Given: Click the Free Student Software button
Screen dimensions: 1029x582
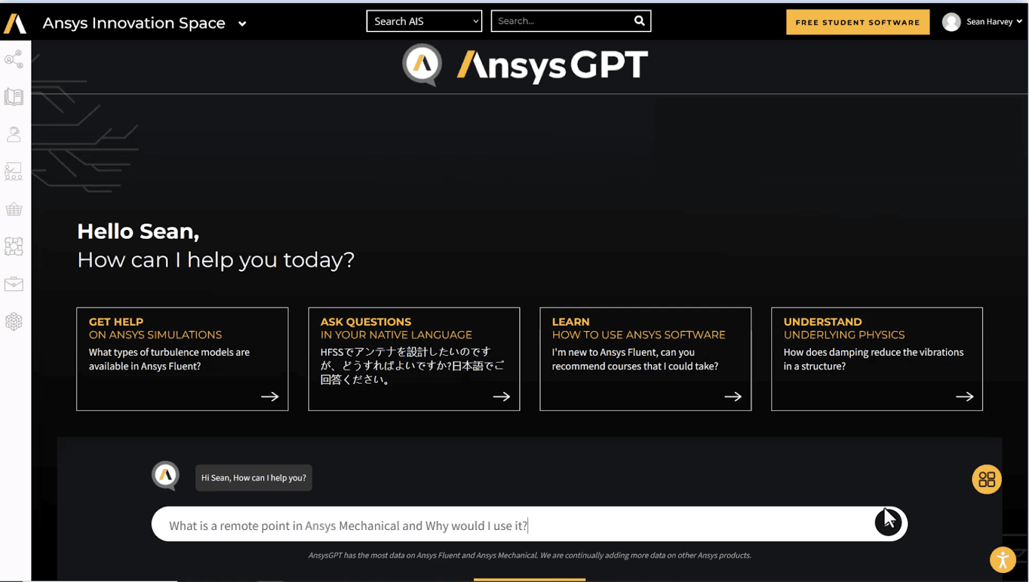Looking at the screenshot, I should (x=857, y=22).
